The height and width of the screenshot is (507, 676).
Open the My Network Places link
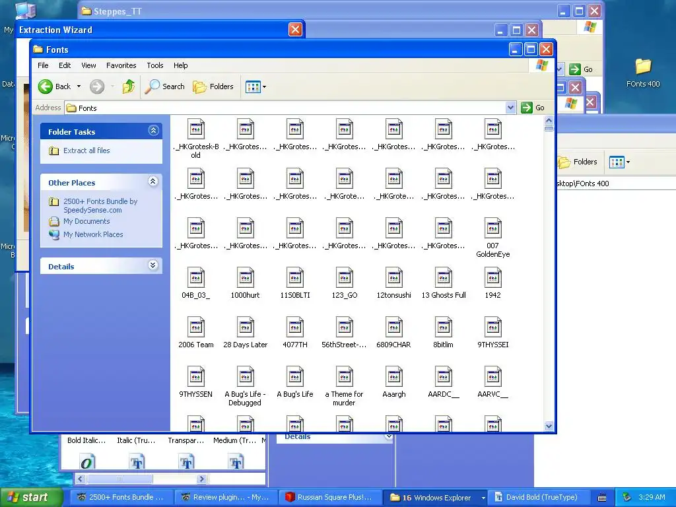pos(93,234)
